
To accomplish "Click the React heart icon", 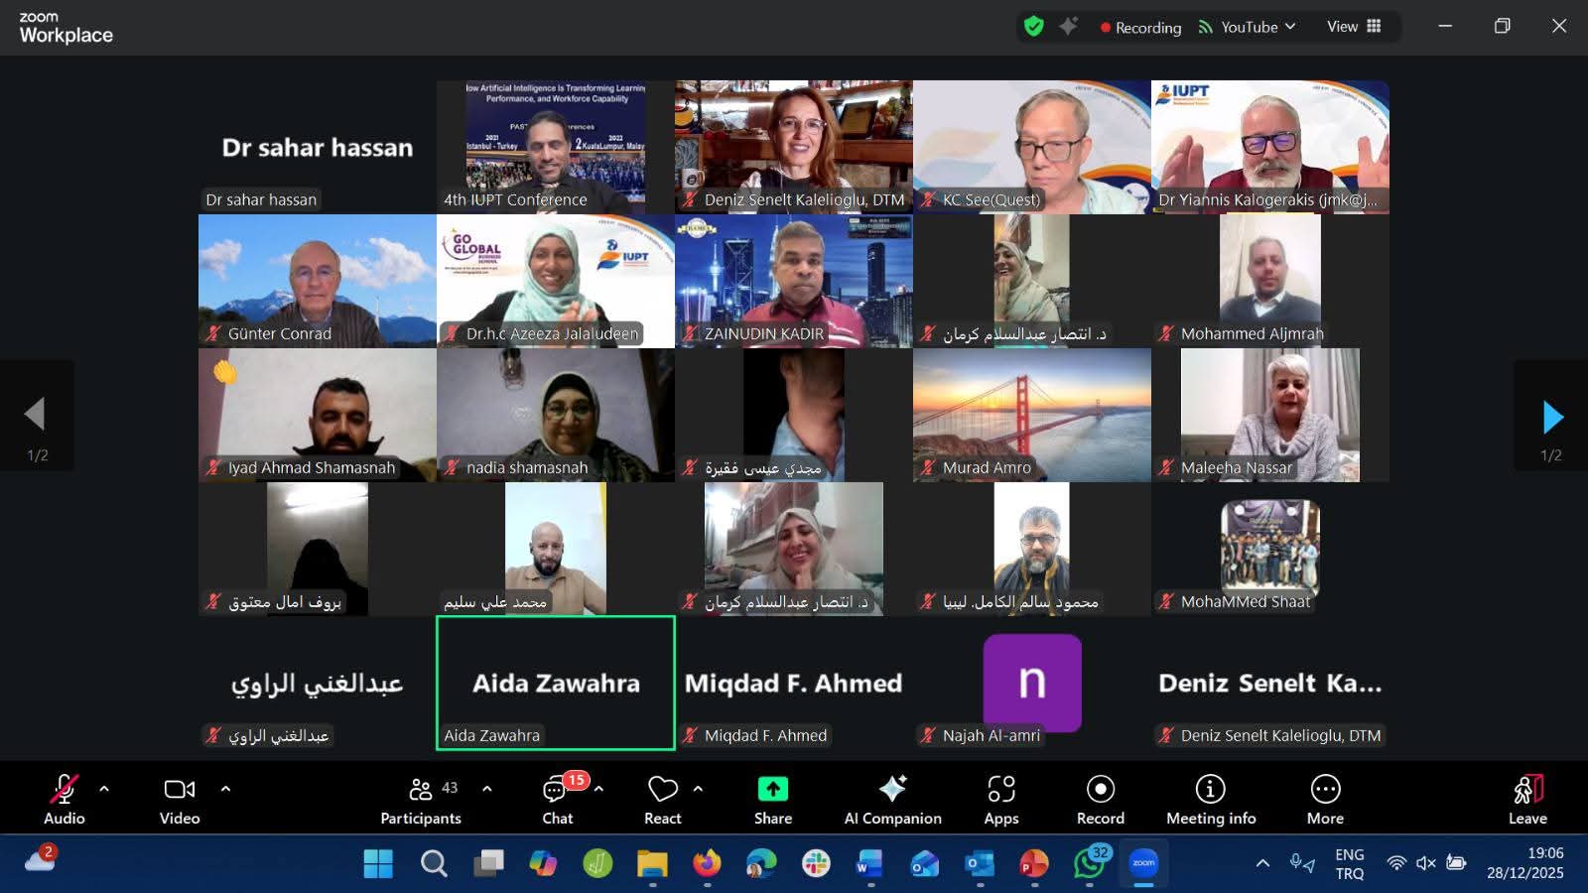I will pos(662,801).
